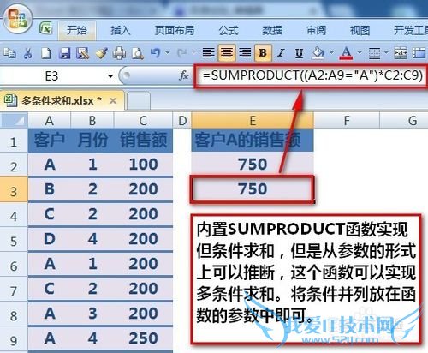428x353 pixels.
Task: Open the 公式 ribbon tab
Action: 229,30
